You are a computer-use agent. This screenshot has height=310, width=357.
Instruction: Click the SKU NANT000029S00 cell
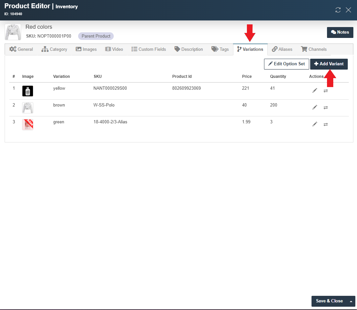point(110,88)
